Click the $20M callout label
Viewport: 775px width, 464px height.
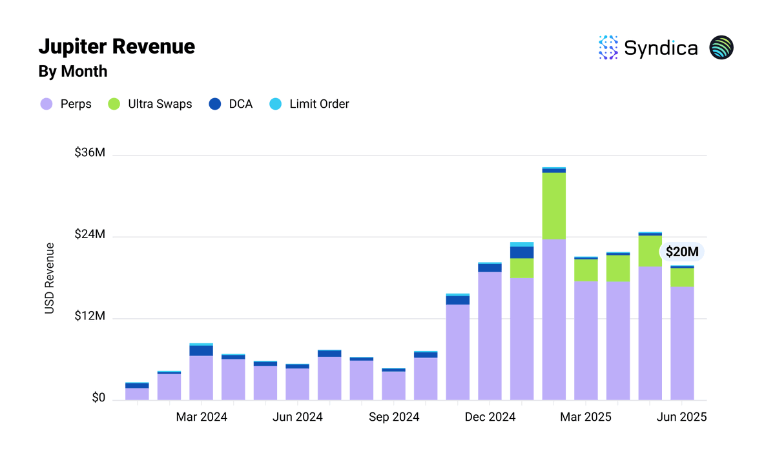[x=681, y=252]
